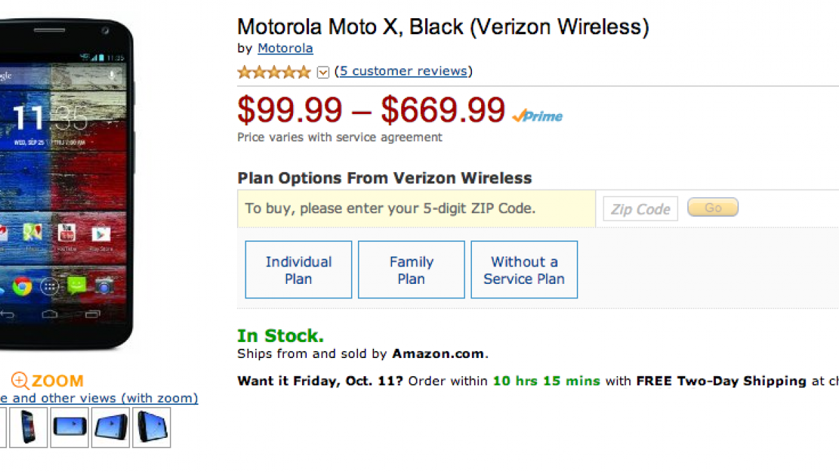Click the YouTube icon on the phone screen
The height and width of the screenshot is (472, 839).
coord(68,233)
